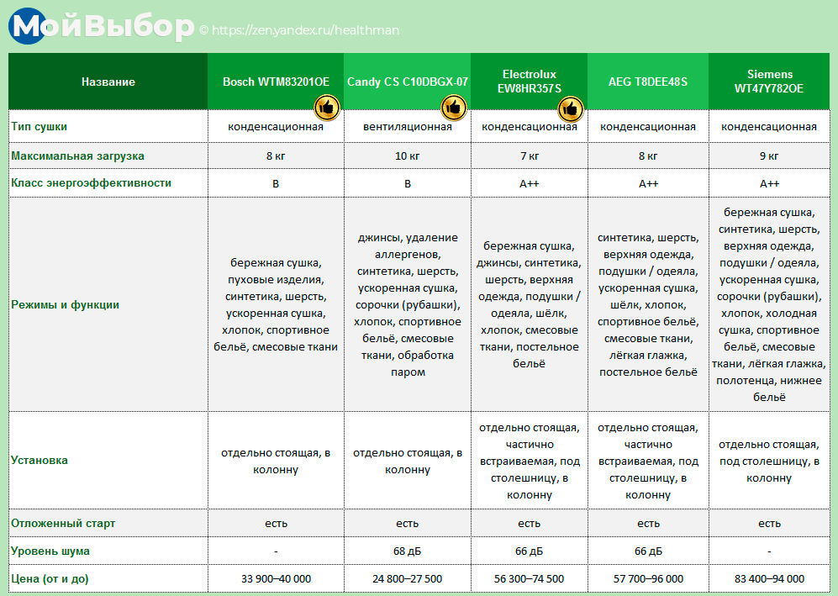Click the thumbs-up badge under Electrolux EW8HR357S
The width and height of the screenshot is (838, 596).
click(x=571, y=109)
